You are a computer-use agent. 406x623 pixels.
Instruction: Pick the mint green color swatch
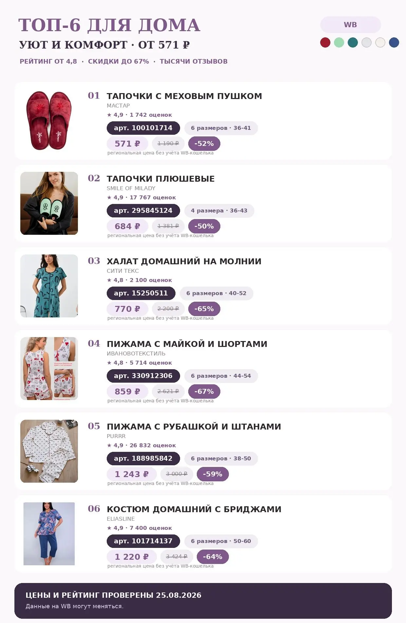tap(339, 43)
